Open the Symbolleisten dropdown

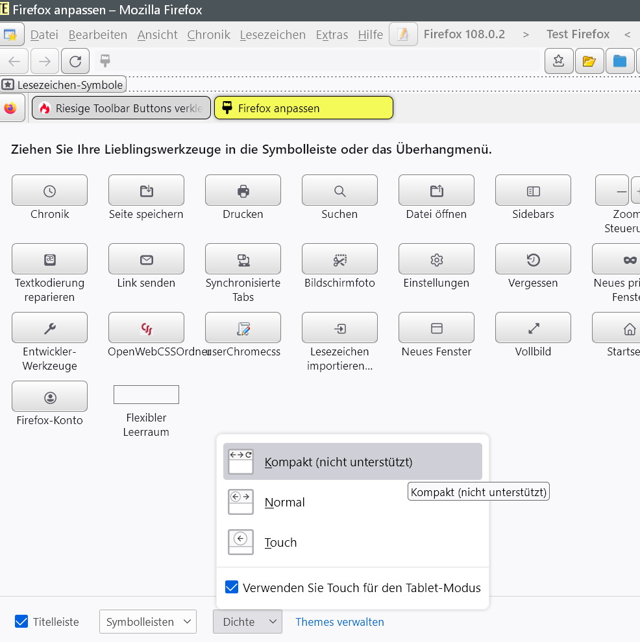148,621
